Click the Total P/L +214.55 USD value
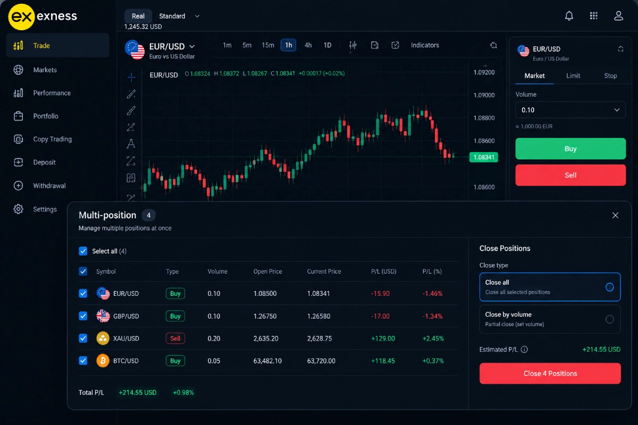 (138, 393)
